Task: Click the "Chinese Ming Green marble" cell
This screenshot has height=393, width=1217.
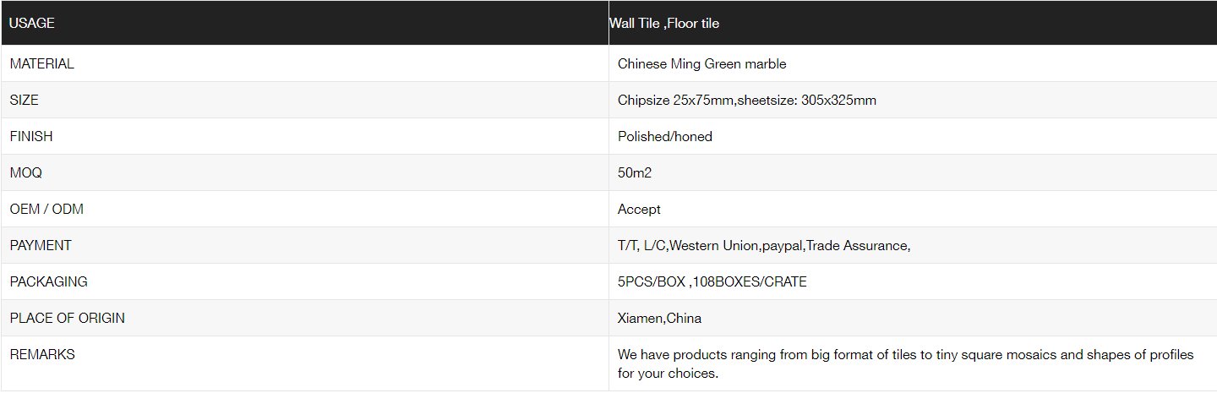Action: click(701, 63)
